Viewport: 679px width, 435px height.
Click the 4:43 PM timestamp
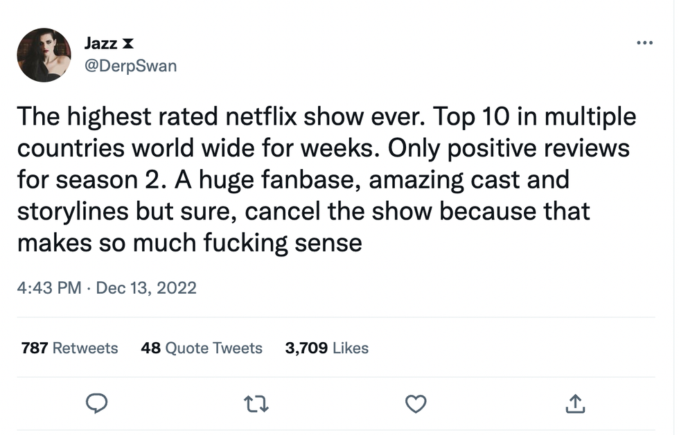coord(48,287)
